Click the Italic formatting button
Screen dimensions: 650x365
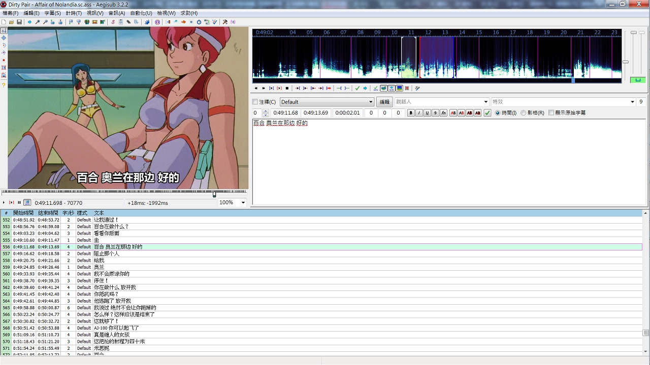[419, 113]
